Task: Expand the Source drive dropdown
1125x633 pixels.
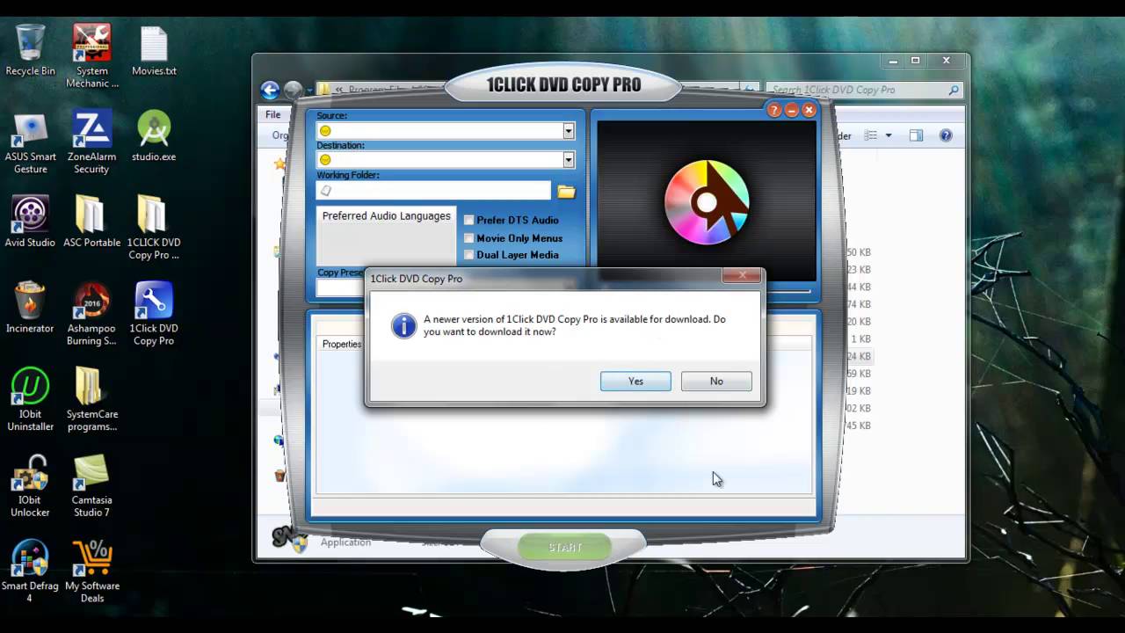Action: pos(569,131)
